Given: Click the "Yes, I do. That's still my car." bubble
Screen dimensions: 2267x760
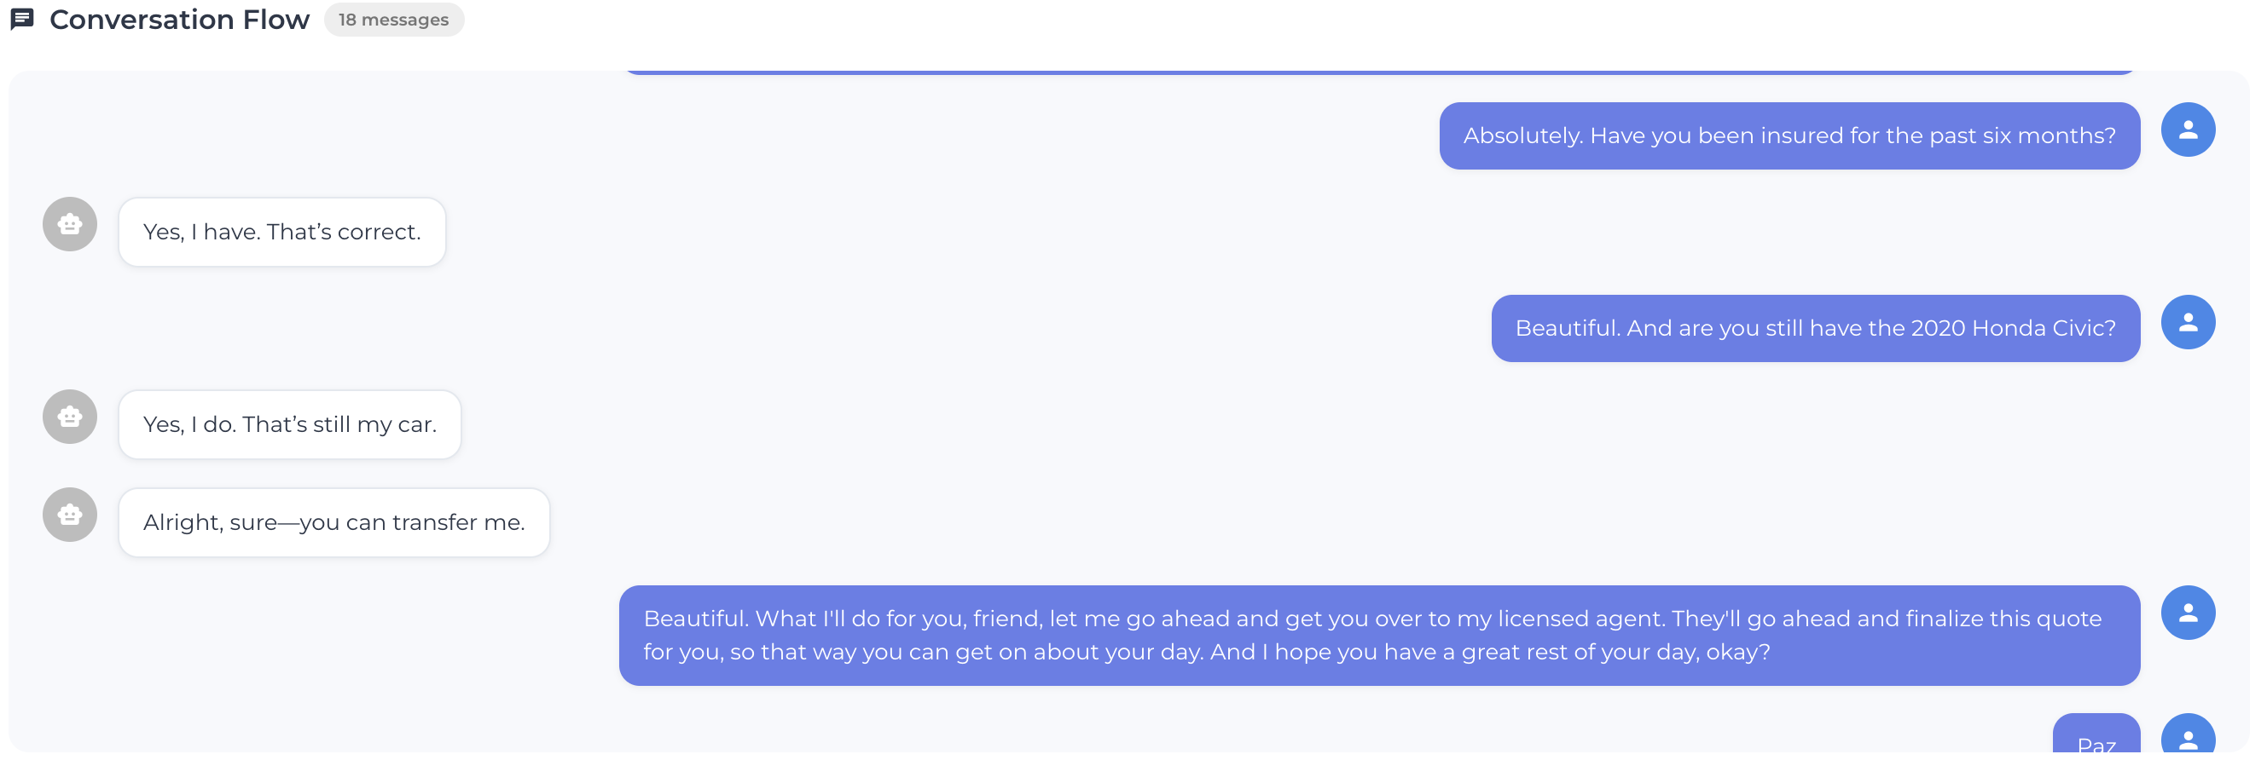Looking at the screenshot, I should point(289,424).
